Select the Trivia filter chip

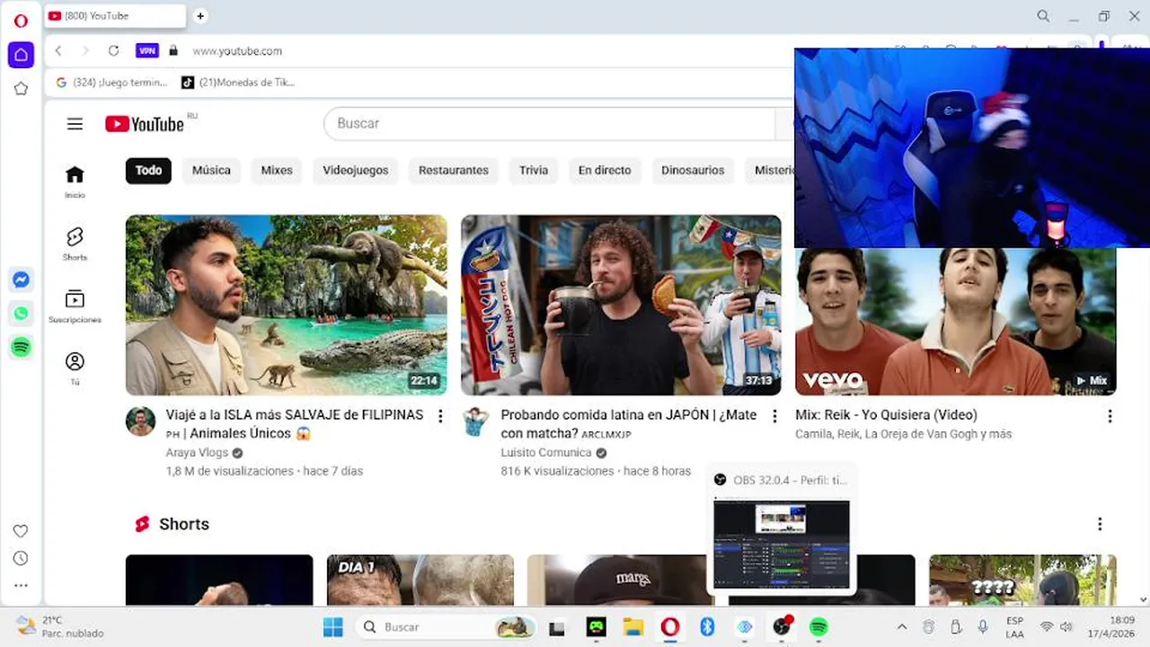(x=534, y=170)
